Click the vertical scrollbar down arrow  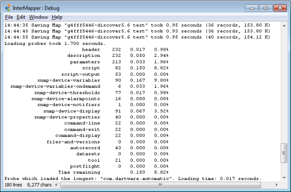click(x=284, y=178)
